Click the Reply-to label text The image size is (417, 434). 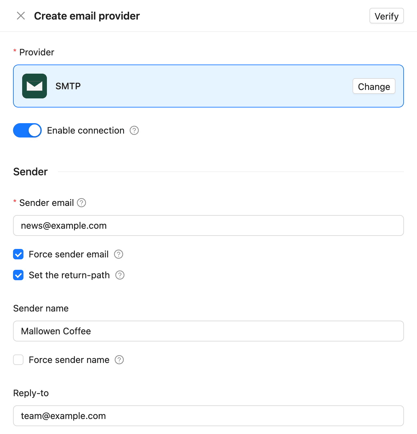[31, 393]
